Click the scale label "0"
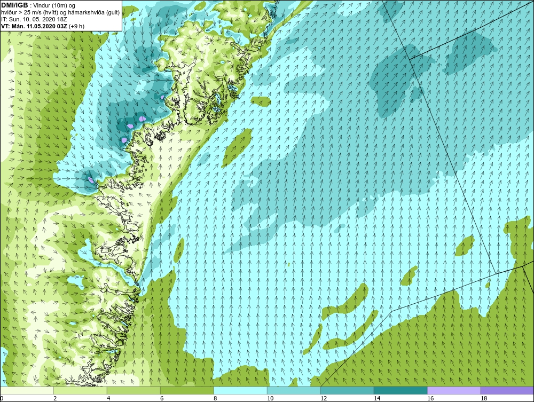 tap(2, 398)
